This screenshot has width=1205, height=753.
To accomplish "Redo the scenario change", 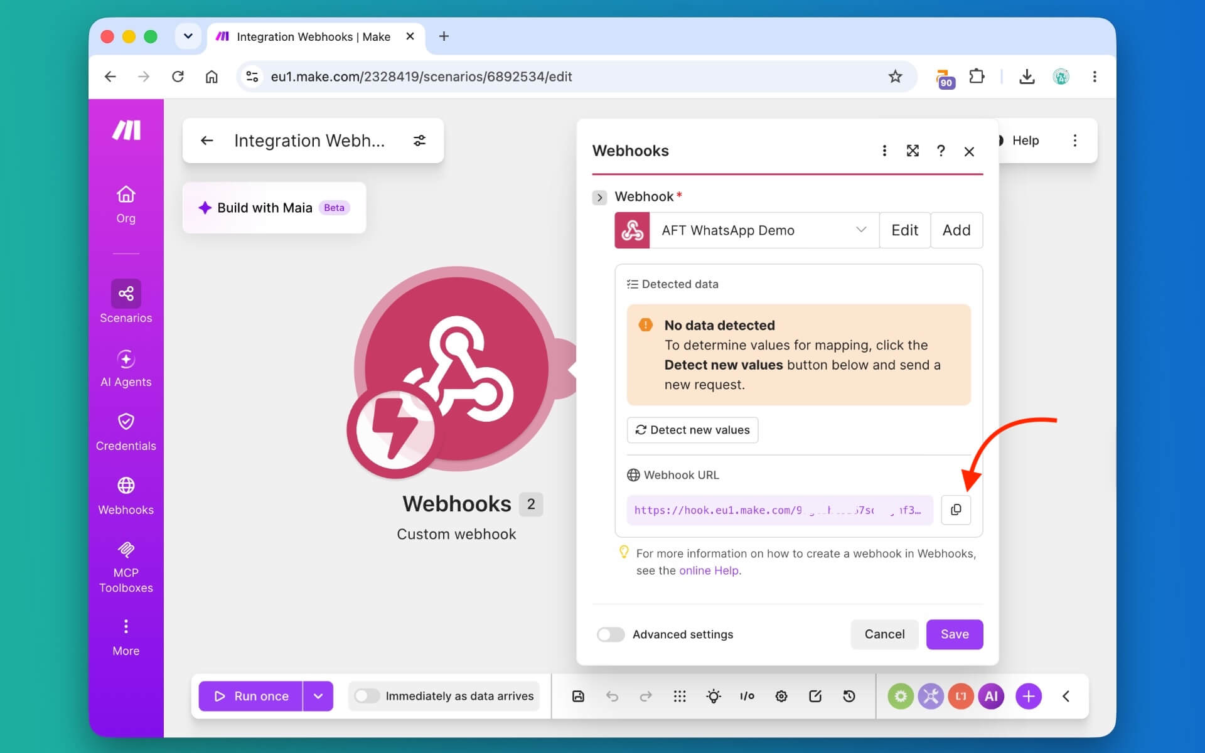I will click(x=646, y=696).
